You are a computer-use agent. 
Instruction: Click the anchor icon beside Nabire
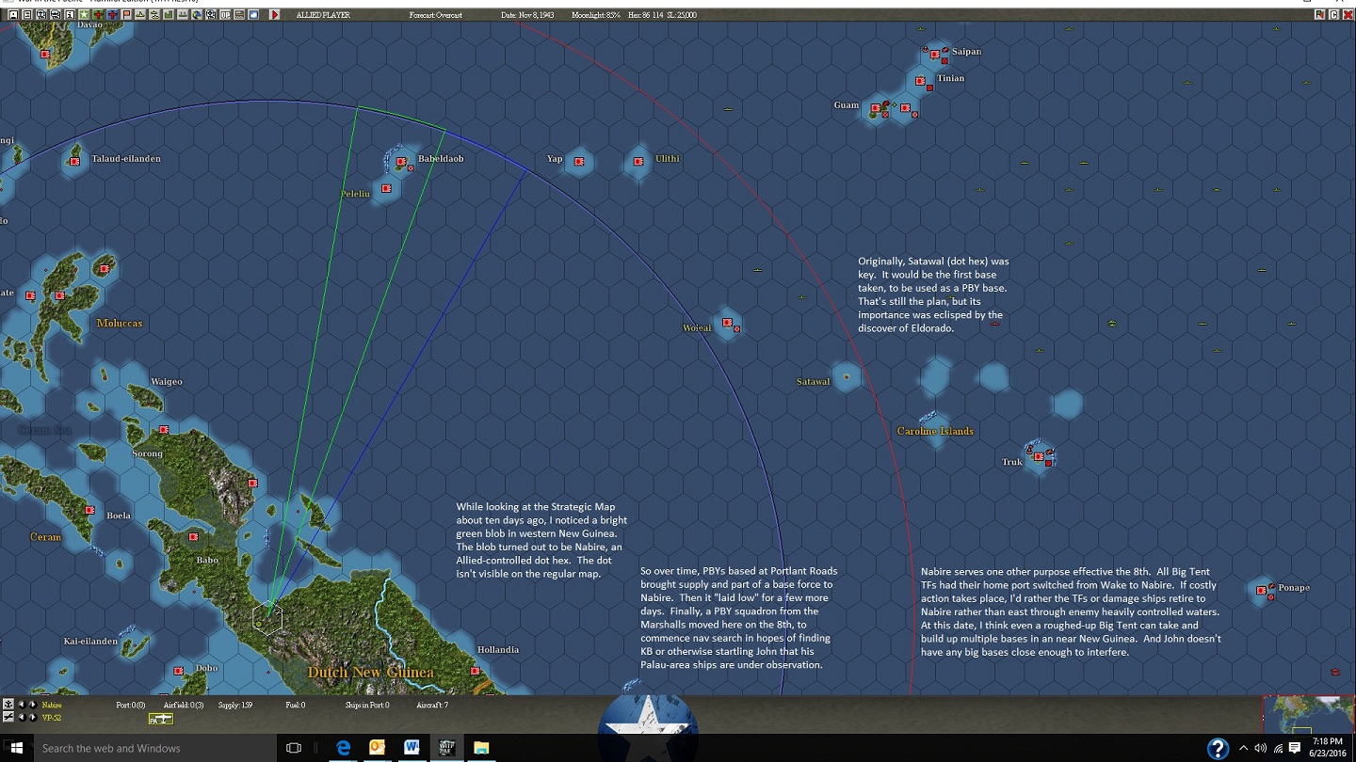tap(8, 705)
